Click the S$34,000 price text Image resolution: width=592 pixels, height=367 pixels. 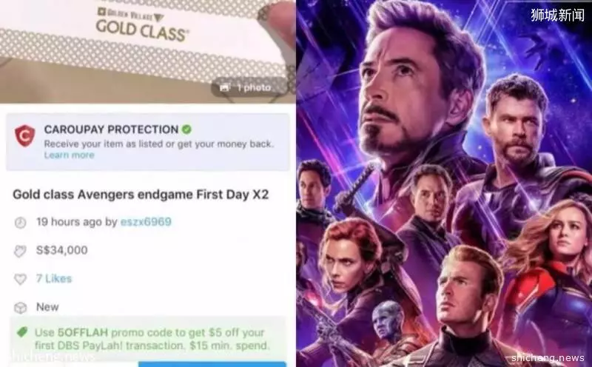(x=62, y=250)
